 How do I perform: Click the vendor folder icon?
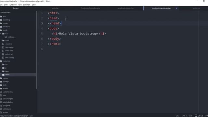tap(1, 88)
